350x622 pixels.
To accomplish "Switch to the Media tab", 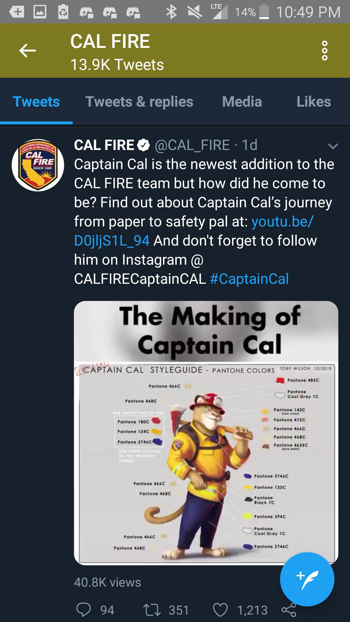I will pos(242,101).
